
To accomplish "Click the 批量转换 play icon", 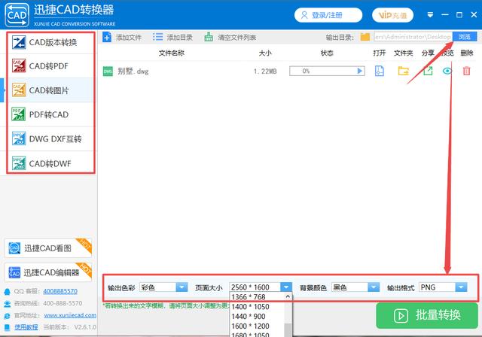I will pos(401,316).
